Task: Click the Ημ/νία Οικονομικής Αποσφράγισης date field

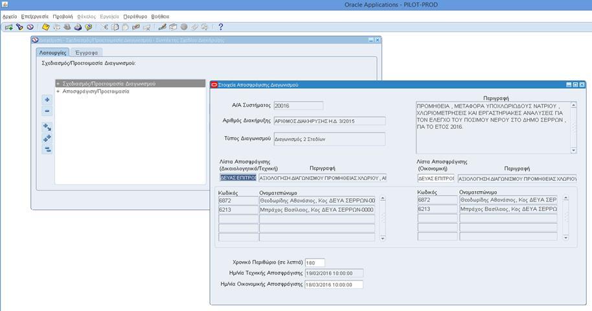Action: (334, 284)
